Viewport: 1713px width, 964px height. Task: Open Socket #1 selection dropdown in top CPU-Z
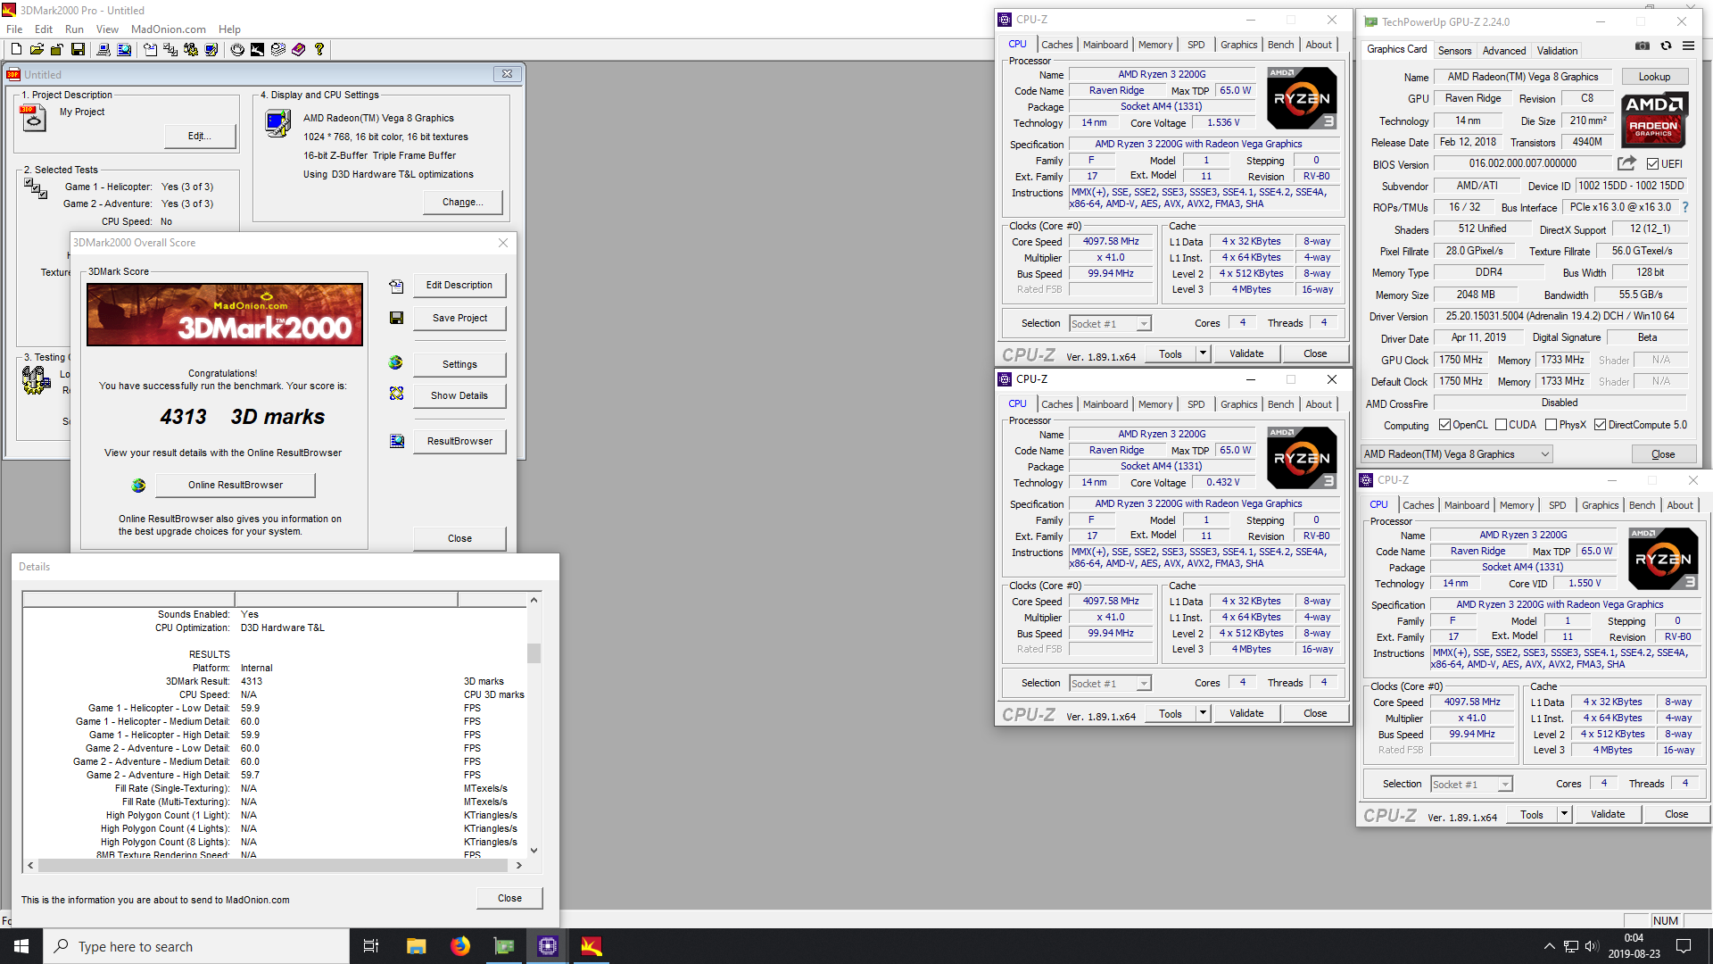point(1110,324)
